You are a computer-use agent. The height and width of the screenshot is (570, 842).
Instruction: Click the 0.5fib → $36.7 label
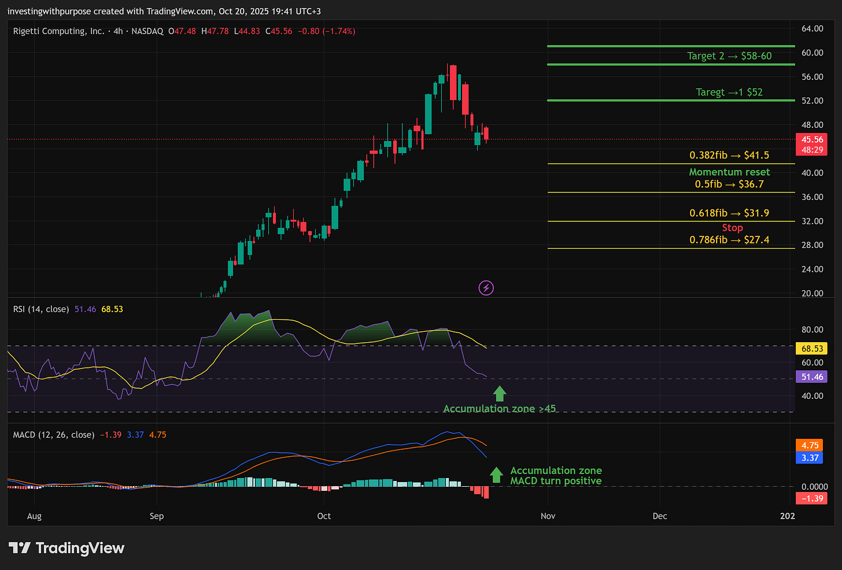coord(729,184)
